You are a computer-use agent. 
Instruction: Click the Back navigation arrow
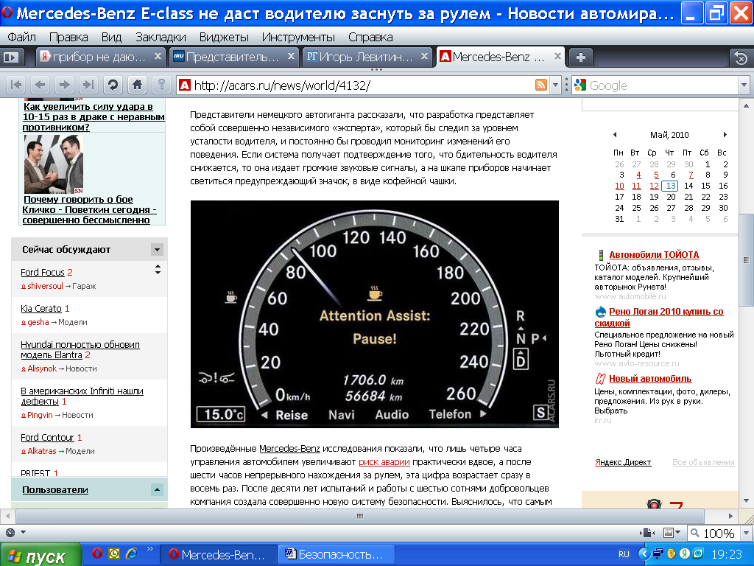pyautogui.click(x=40, y=85)
